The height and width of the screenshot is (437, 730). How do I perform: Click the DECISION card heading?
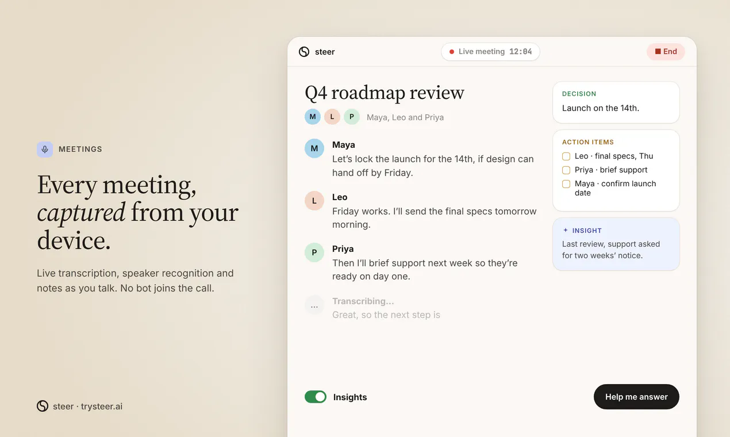point(579,94)
